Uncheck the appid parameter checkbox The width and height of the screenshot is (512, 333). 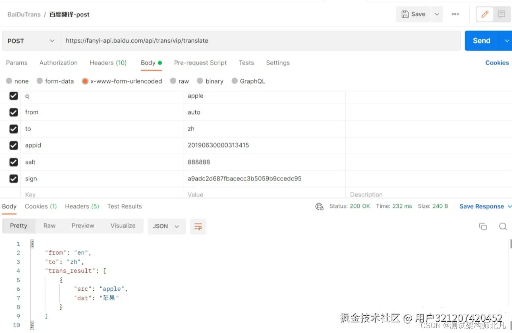coord(14,145)
